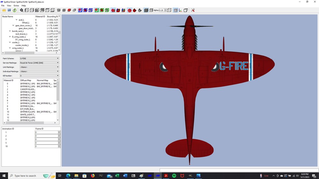Save using the floppy disk icon

click(9, 10)
